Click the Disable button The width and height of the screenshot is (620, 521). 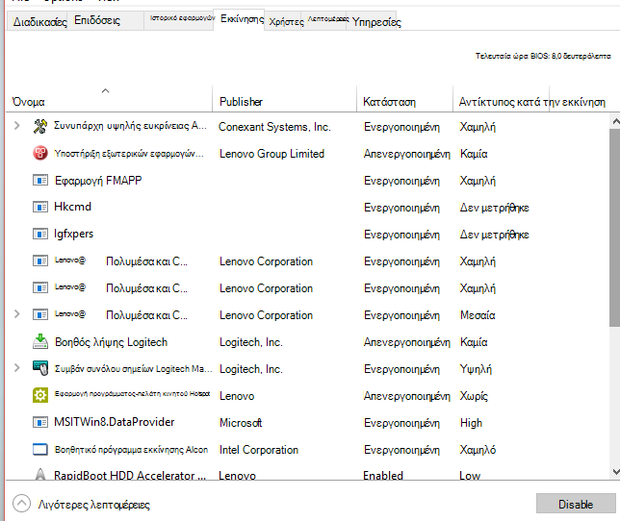click(x=576, y=504)
